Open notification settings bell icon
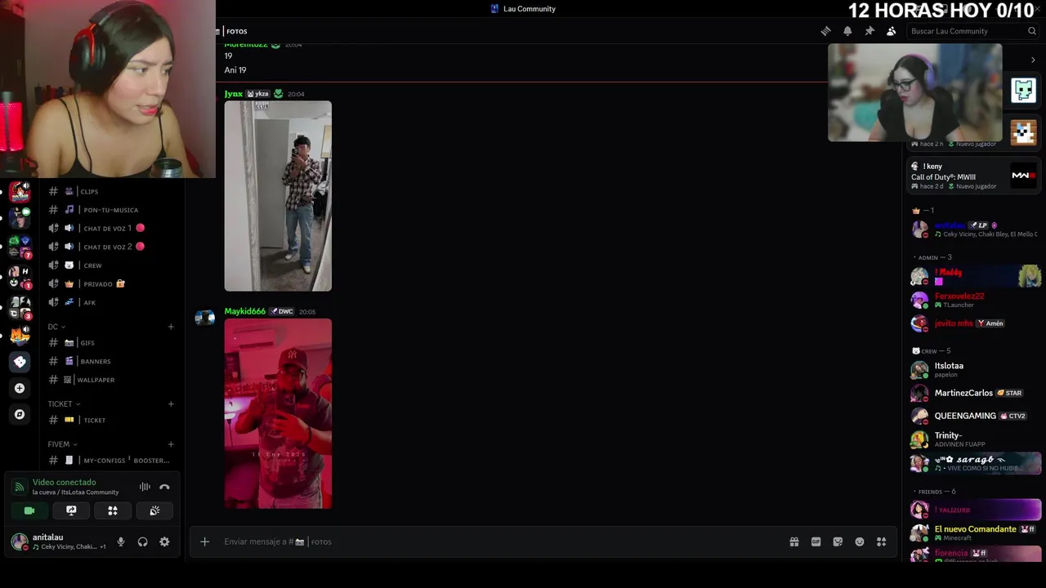Image resolution: width=1046 pixels, height=588 pixels. (847, 31)
